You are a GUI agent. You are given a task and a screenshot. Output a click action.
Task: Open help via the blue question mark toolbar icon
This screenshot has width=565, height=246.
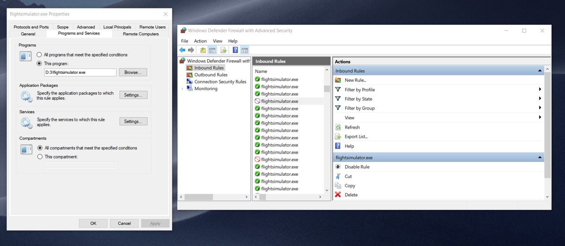coord(235,50)
